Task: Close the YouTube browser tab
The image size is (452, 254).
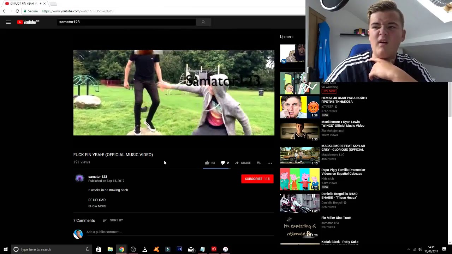Action: (44, 4)
